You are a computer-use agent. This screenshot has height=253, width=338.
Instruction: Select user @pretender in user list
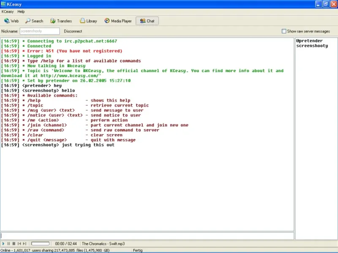(x=309, y=41)
